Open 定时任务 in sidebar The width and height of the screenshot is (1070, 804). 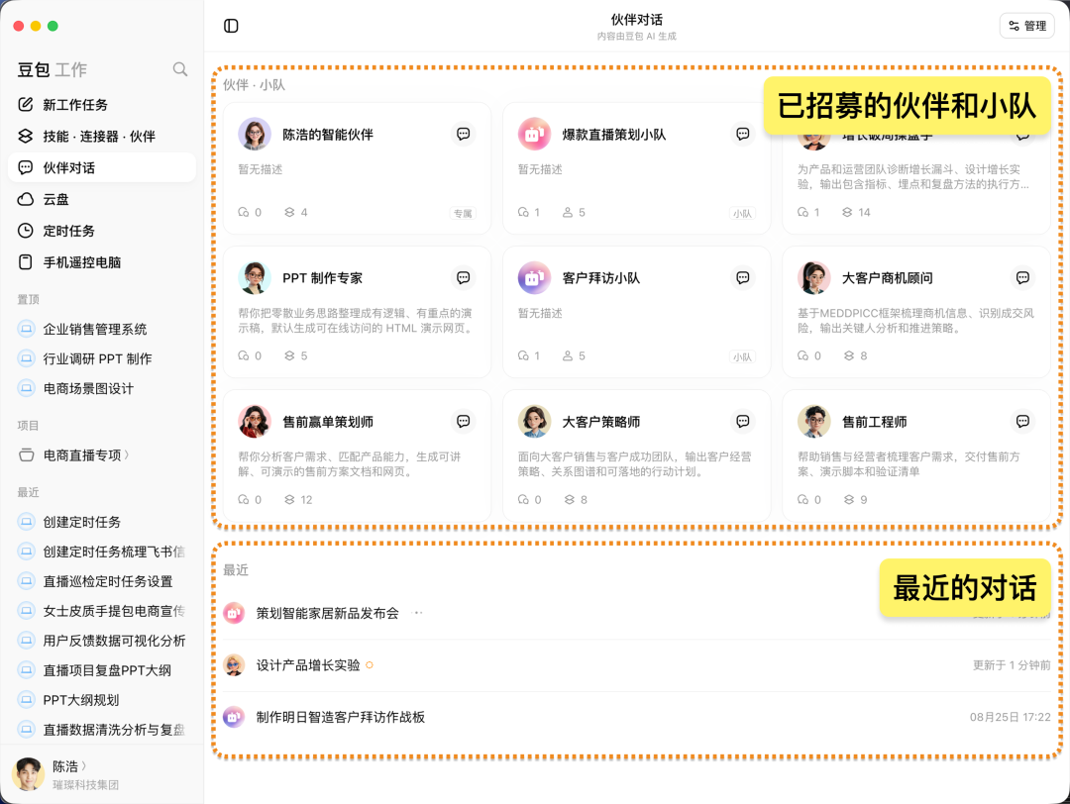pyautogui.click(x=102, y=231)
